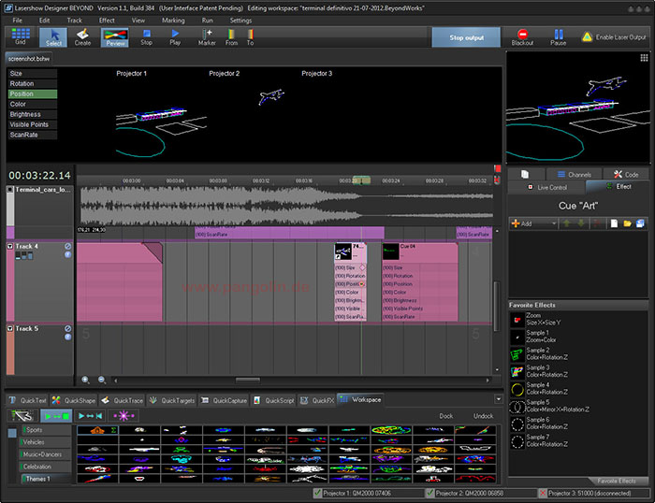Select the screenshot.bshw document tab
The image size is (655, 503).
click(29, 59)
